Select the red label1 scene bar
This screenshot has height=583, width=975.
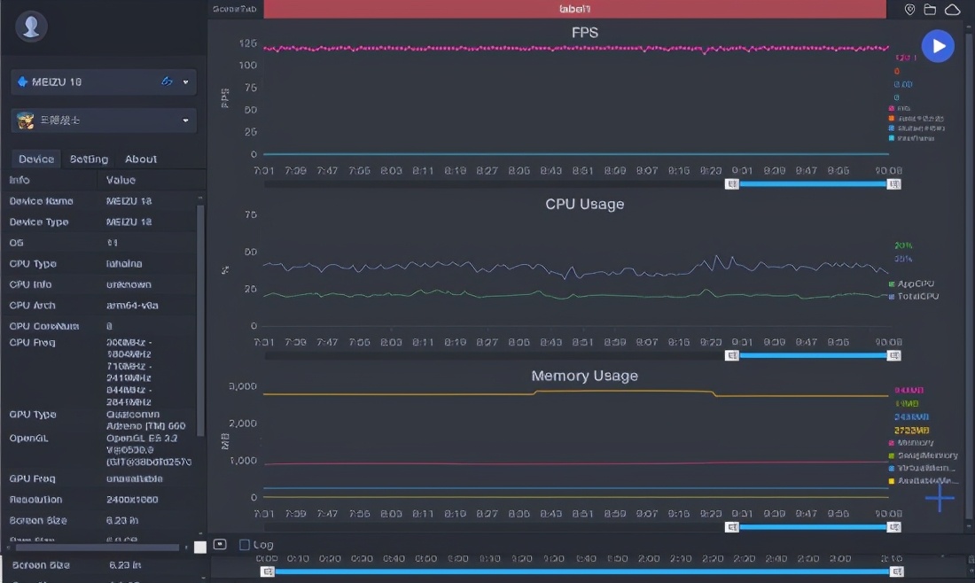point(574,9)
